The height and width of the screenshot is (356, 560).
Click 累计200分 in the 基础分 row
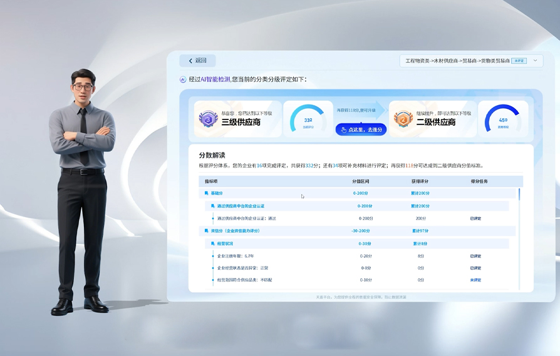tap(420, 193)
